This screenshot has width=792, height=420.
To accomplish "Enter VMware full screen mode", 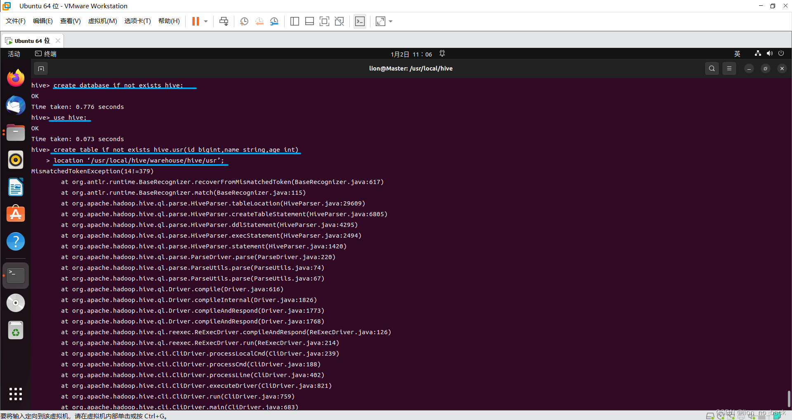I will (324, 21).
